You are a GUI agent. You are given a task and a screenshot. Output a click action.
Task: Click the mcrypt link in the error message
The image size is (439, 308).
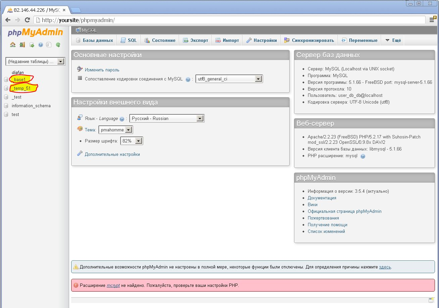click(x=113, y=286)
